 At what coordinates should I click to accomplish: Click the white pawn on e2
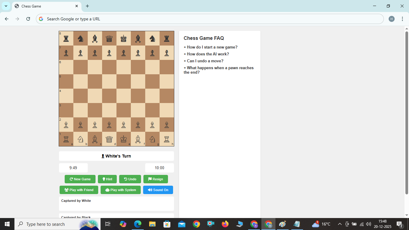coord(123,125)
